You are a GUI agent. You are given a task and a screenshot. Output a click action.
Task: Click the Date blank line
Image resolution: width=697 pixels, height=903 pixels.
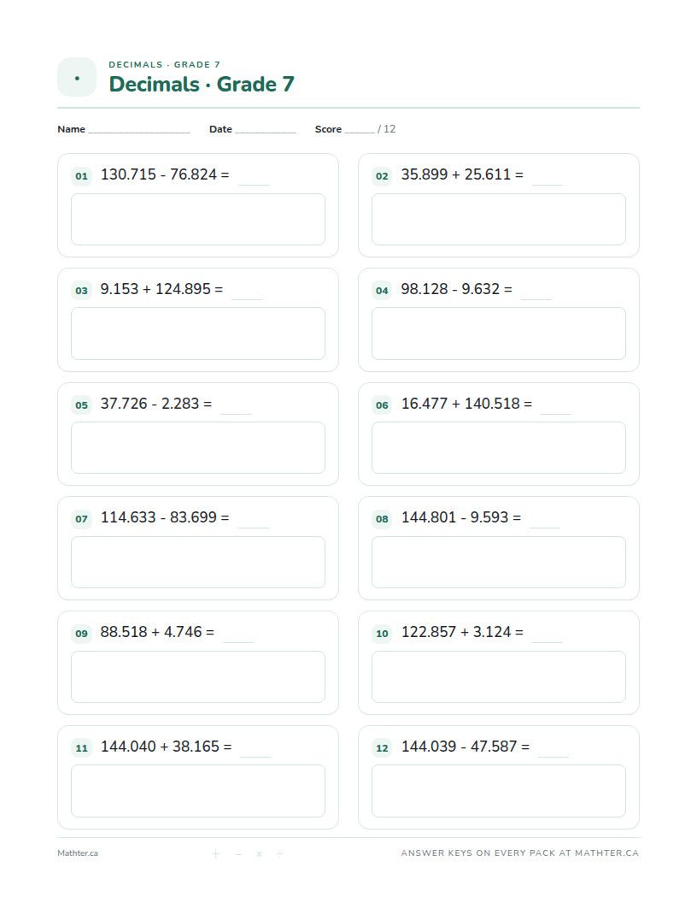click(265, 132)
